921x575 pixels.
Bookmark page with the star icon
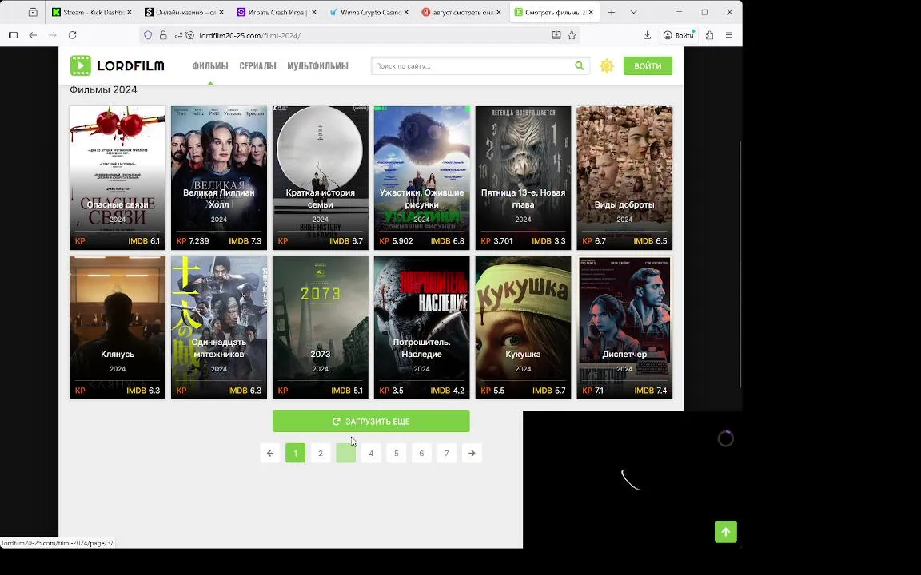click(x=572, y=35)
